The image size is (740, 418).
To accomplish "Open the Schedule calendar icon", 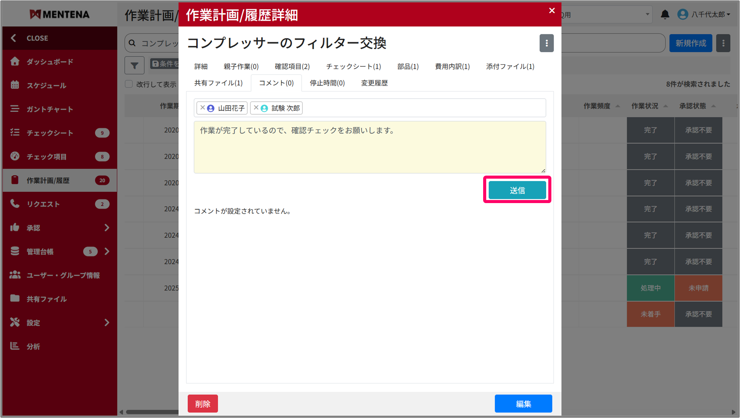I will click(x=15, y=85).
